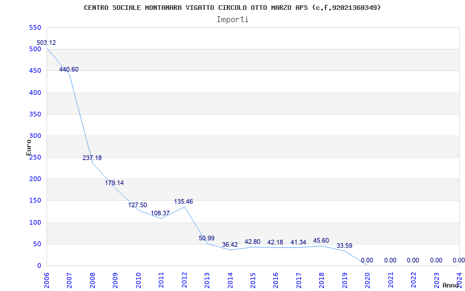465x291 pixels.
Task: Select the x-axis year 2020
Action: 368,280
